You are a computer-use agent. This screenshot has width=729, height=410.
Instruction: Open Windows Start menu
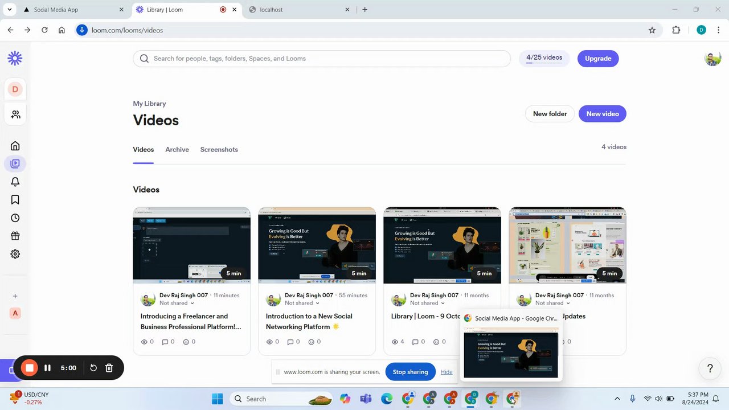tap(218, 399)
